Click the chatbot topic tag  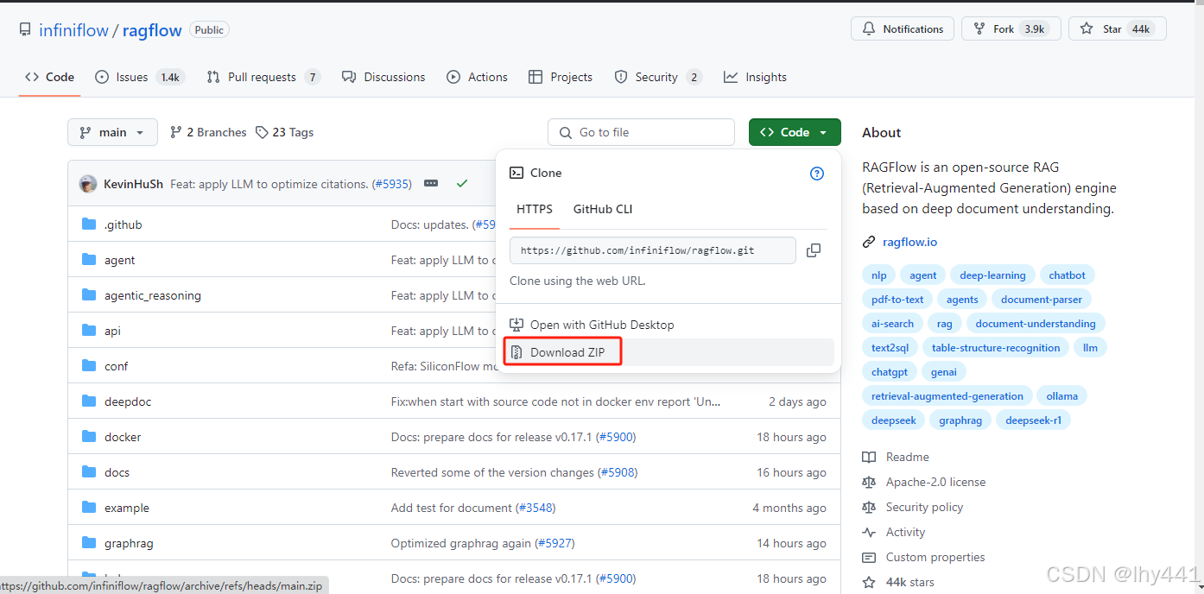[x=1067, y=275]
